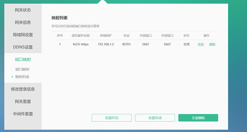Click 删除 link for fnOS-https mapping

[x=212, y=44]
